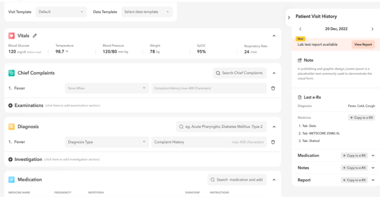This screenshot has height=197, width=380.
Task: Open the Select data template dropdown
Action: (x=147, y=12)
